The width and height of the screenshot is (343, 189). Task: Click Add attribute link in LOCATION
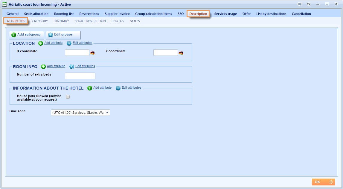(x=53, y=43)
